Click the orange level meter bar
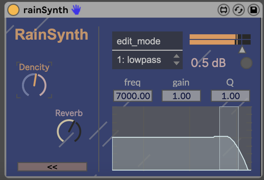The height and width of the screenshot is (180, 264). tap(213, 39)
